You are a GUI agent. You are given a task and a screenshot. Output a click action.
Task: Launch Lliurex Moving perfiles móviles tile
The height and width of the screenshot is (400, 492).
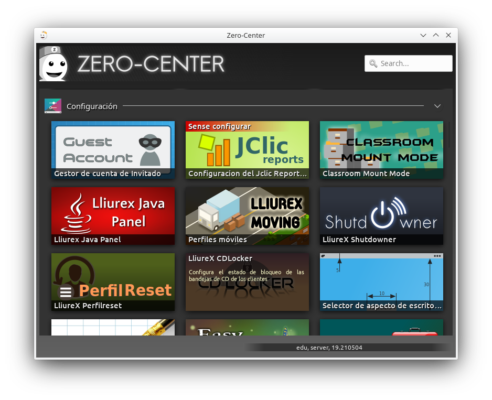coord(247,216)
